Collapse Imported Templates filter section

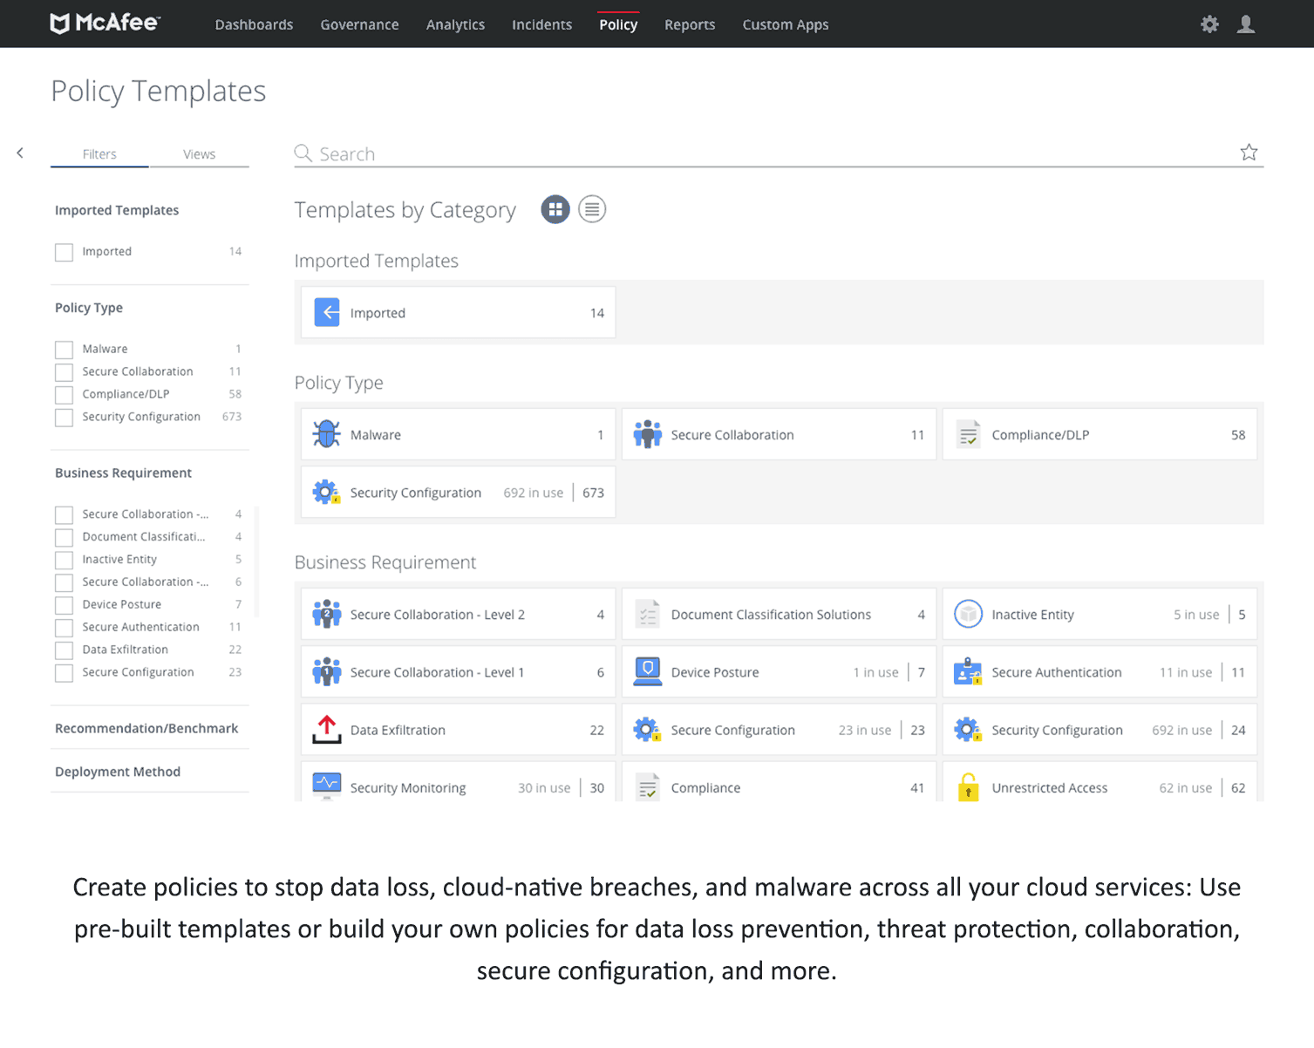(117, 210)
